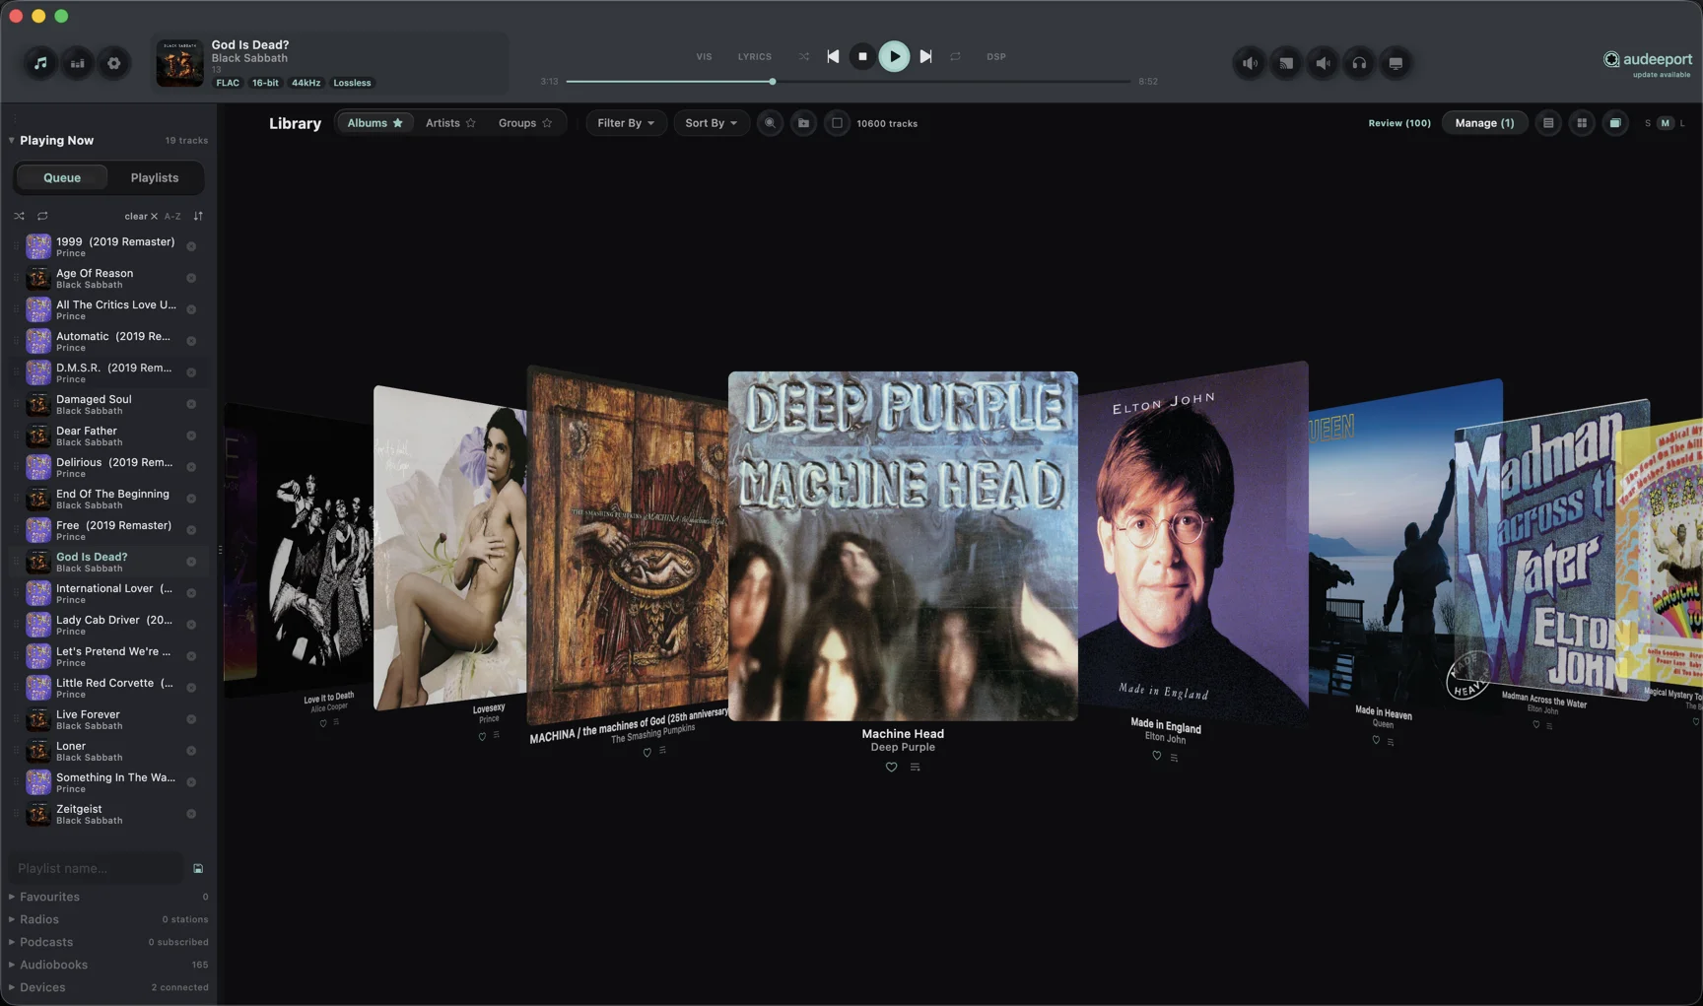This screenshot has width=1703, height=1006.
Task: Click the now playing album thumbnail
Action: click(x=179, y=63)
